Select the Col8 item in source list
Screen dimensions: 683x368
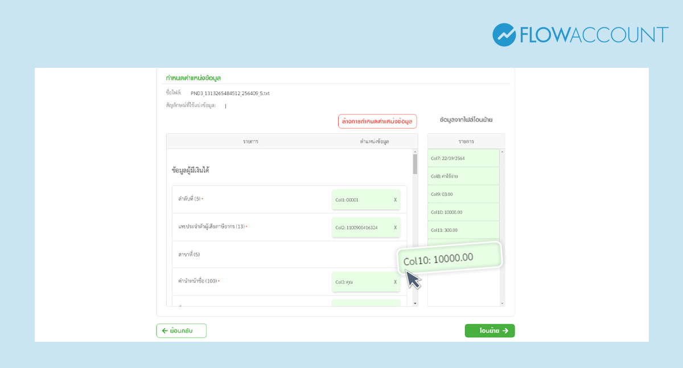463,176
